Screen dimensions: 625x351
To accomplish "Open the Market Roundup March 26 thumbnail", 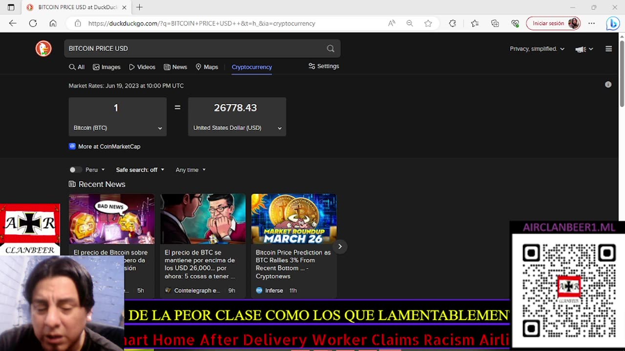I will coord(294,219).
